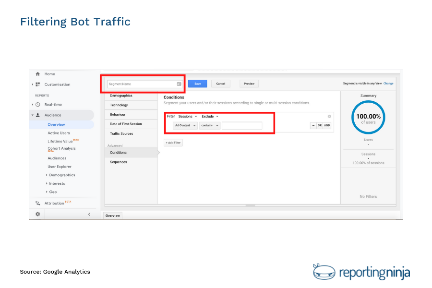Click the Overview tab at bottom
This screenshot has width=432, height=288.
113,216
